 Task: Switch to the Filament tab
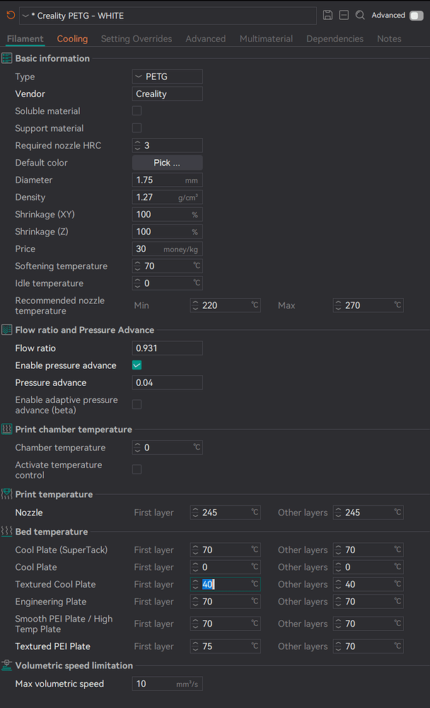25,39
